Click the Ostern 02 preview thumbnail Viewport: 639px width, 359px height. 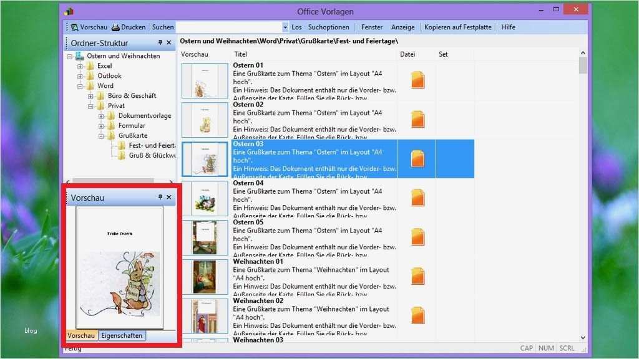click(205, 120)
